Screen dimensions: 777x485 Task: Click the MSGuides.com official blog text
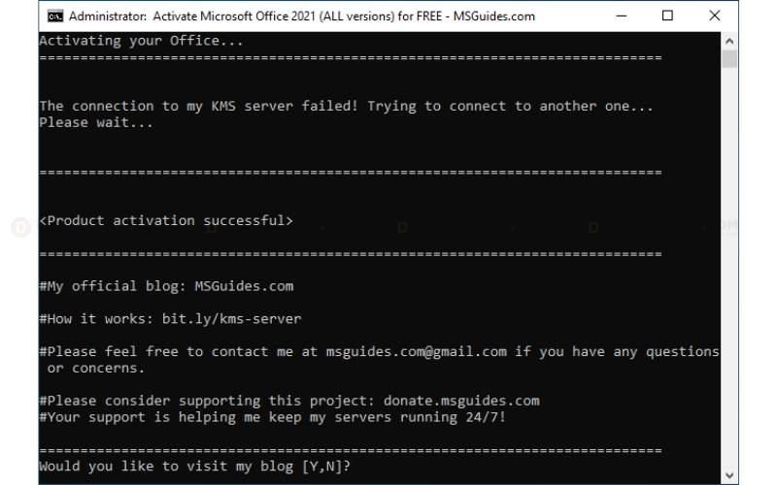pyautogui.click(x=244, y=286)
